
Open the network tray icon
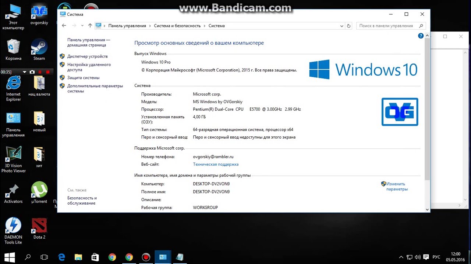pos(410,257)
